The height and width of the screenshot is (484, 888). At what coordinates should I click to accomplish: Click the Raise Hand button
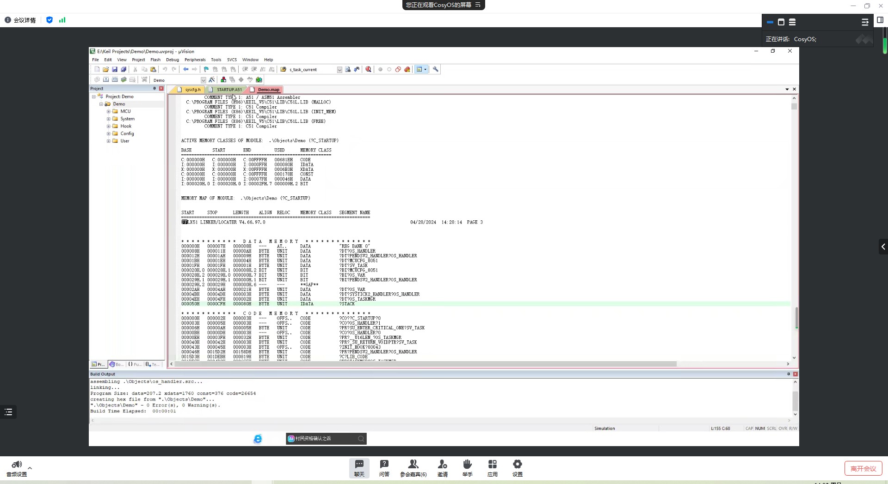click(x=468, y=468)
